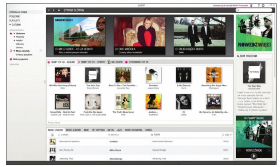
Task: Open Album Tygodnia The Next Day cover
Action: (254, 72)
